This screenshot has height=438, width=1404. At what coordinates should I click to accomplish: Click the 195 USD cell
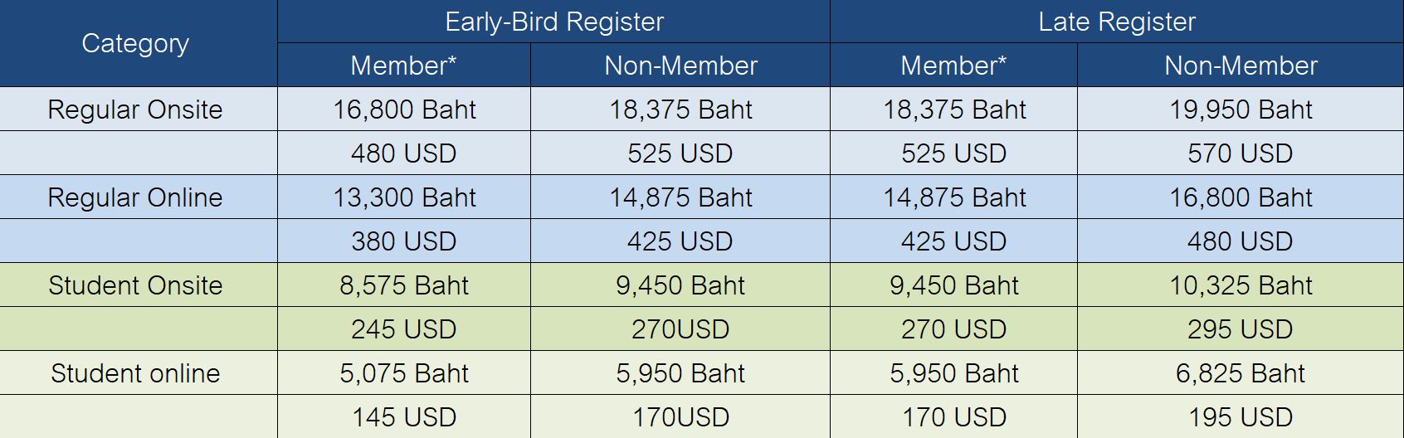pyautogui.click(x=1241, y=416)
